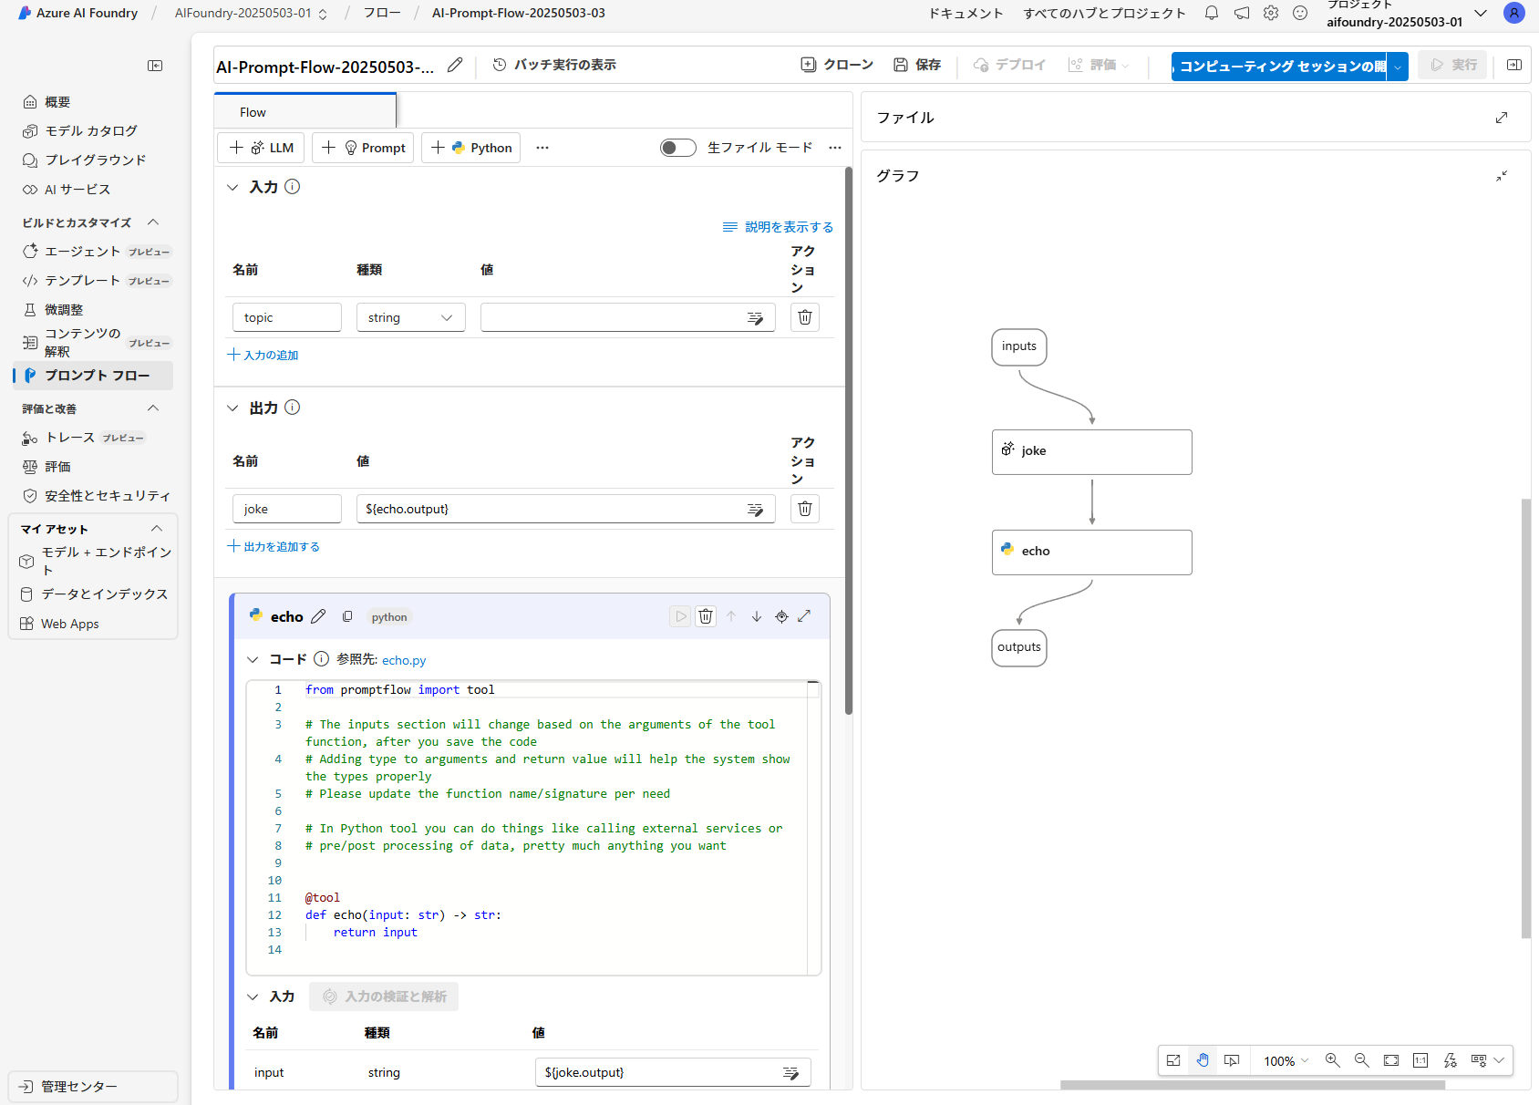Collapse the 出力 section
1539x1105 pixels.
[233, 408]
